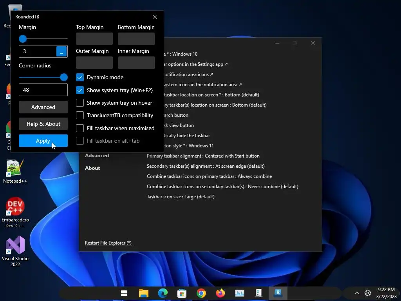Open Visual Studio 2022 desktop shortcut

coord(15,251)
